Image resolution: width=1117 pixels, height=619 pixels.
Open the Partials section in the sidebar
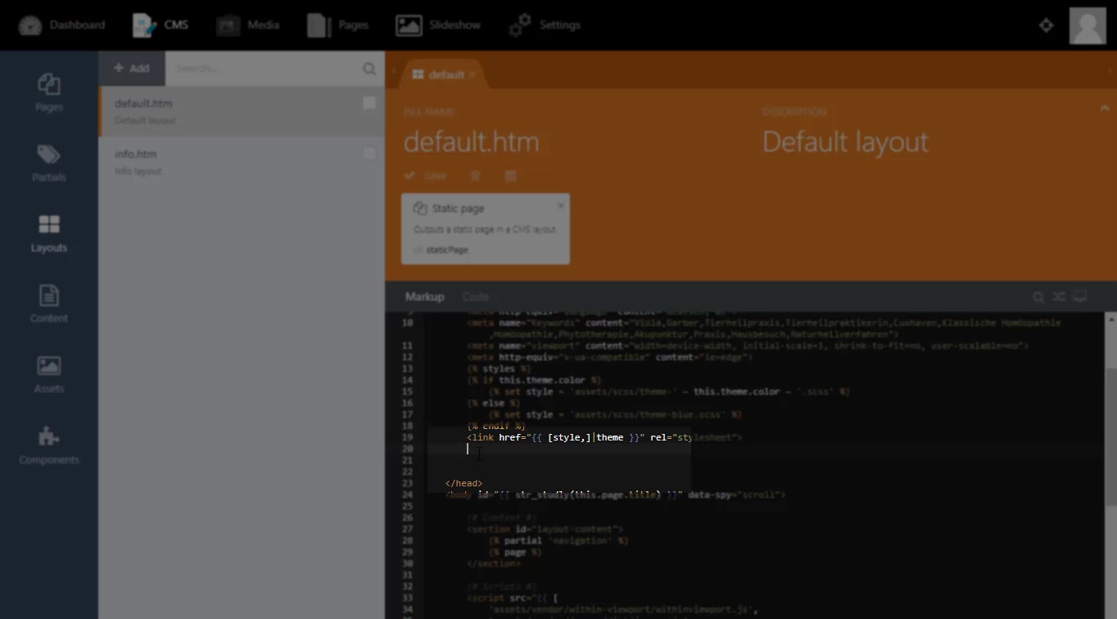click(x=48, y=163)
